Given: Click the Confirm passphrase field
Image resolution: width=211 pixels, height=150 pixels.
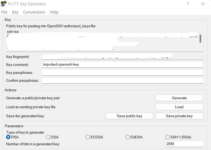Looking at the screenshot, I should [x=122, y=80].
